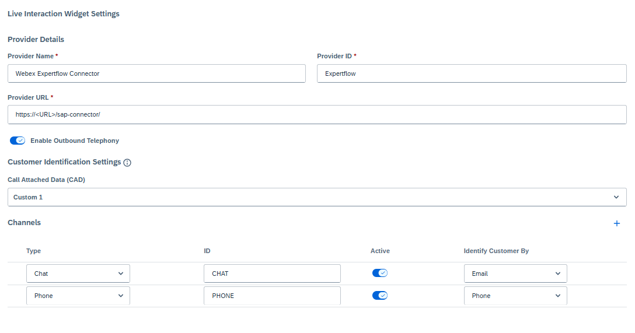Screen dimensions: 635x333
Task: Click the Identify Customer By column header
Action: pos(496,251)
